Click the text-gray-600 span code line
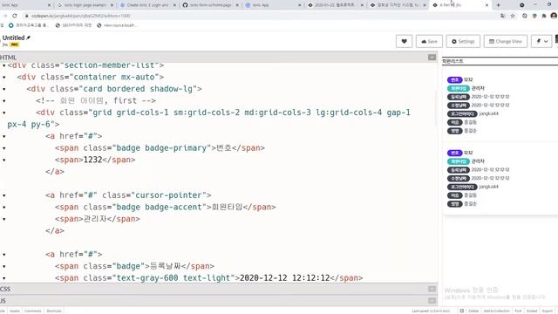The image size is (558, 314). pos(209,278)
